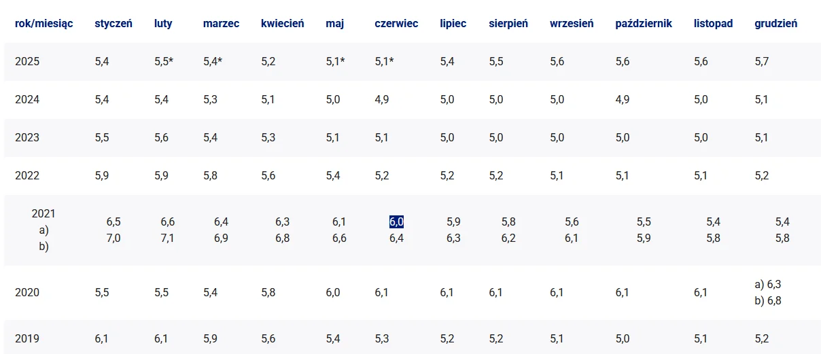Select the 2023 year row label
This screenshot has width=821, height=354.
(x=27, y=138)
